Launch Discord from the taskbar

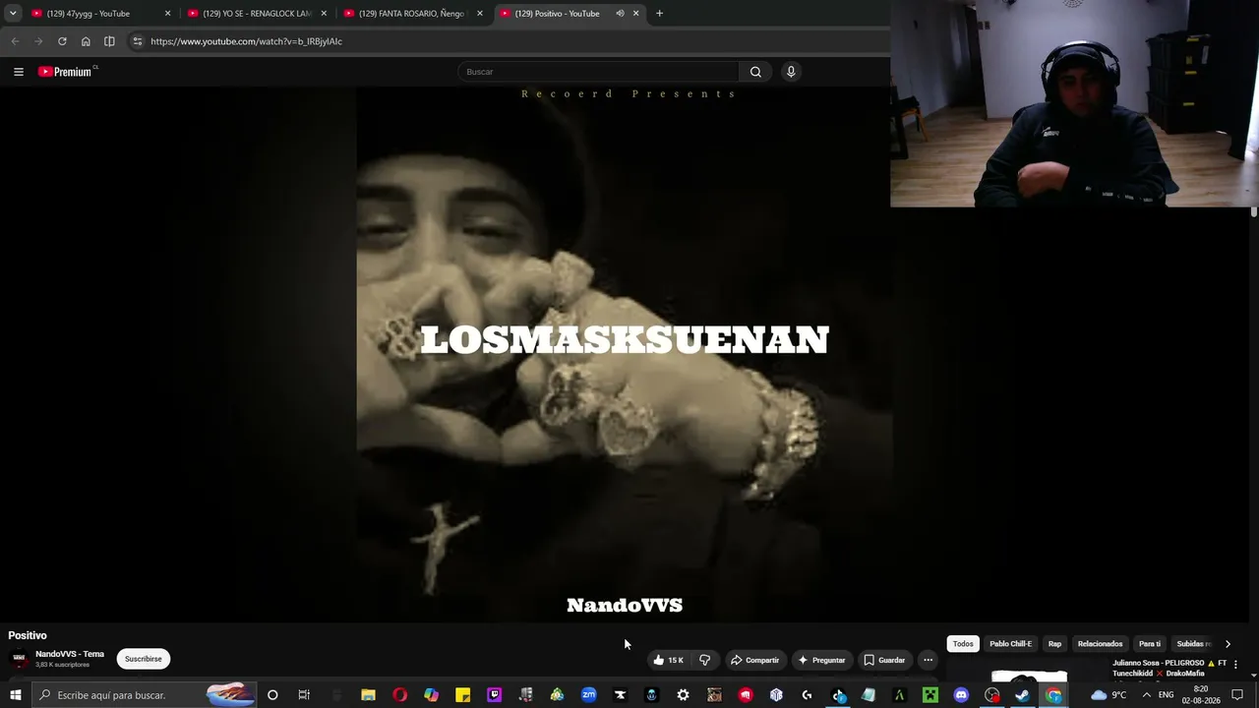click(961, 695)
